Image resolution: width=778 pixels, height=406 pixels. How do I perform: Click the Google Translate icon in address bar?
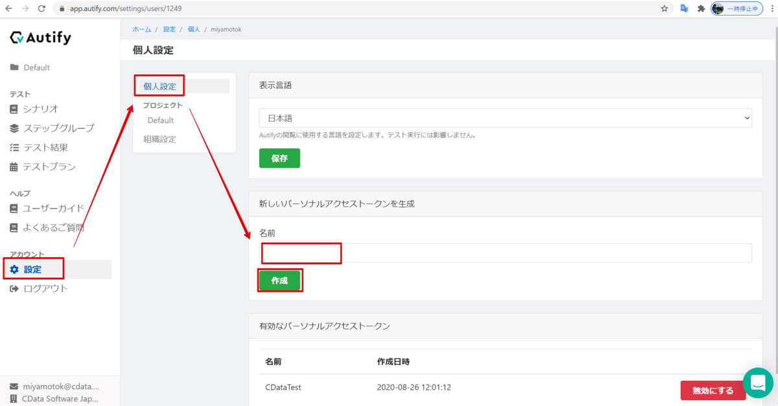tap(683, 8)
